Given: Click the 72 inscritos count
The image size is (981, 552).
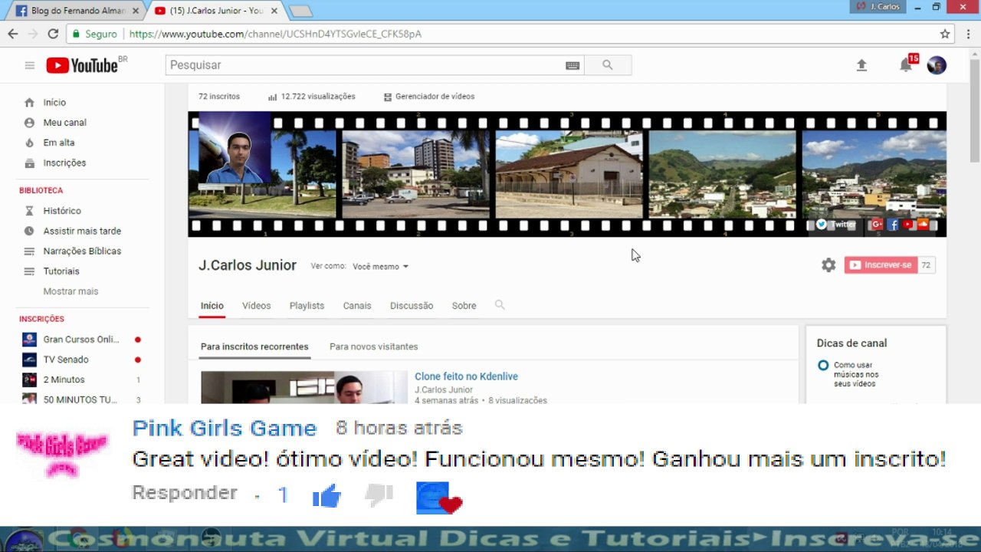Looking at the screenshot, I should pos(219,97).
